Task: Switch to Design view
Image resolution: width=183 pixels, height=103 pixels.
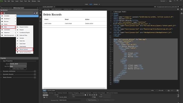Action: click(x=95, y=4)
